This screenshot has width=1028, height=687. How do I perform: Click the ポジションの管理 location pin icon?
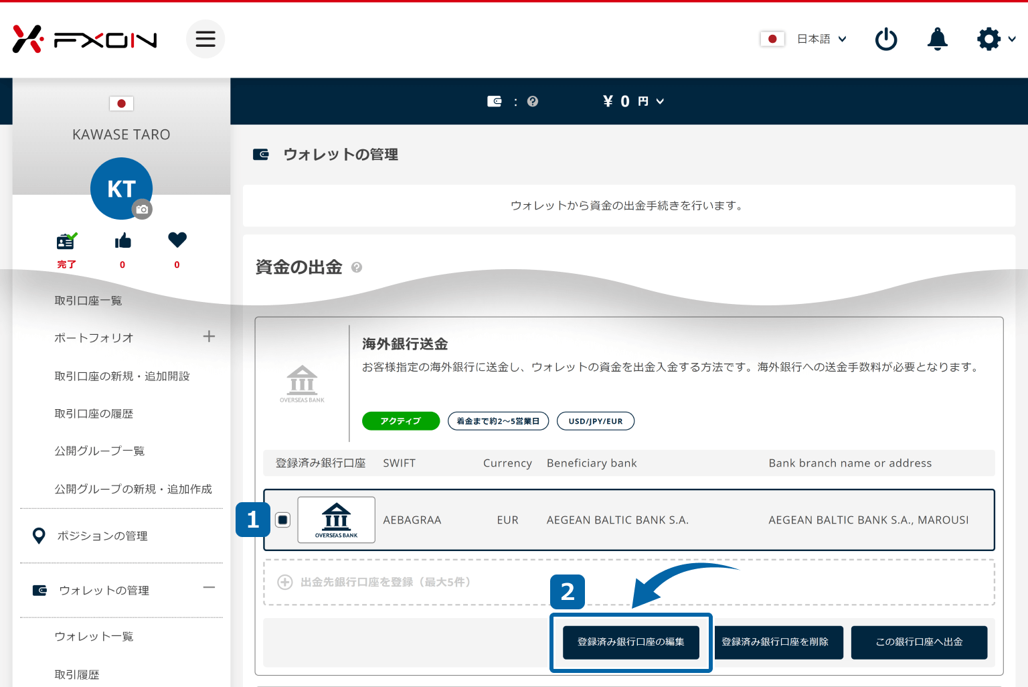coord(39,536)
